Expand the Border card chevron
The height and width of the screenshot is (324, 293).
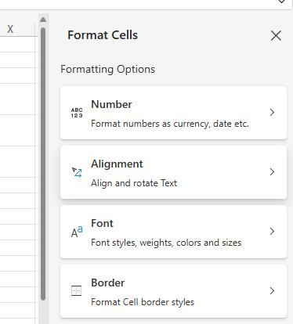[x=272, y=291]
